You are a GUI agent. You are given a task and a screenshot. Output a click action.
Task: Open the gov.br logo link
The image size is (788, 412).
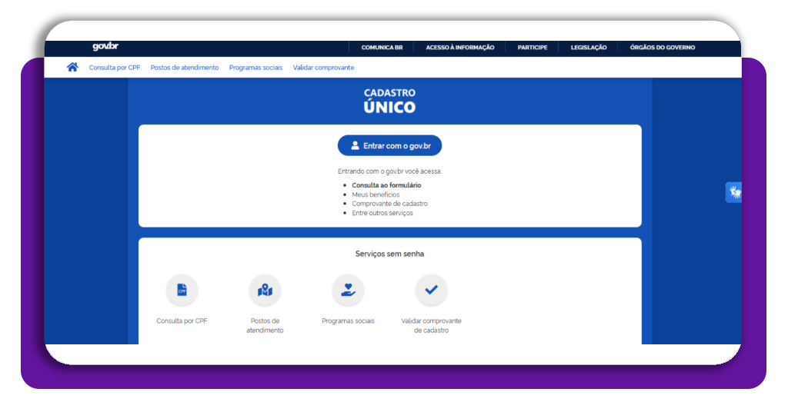pos(105,47)
